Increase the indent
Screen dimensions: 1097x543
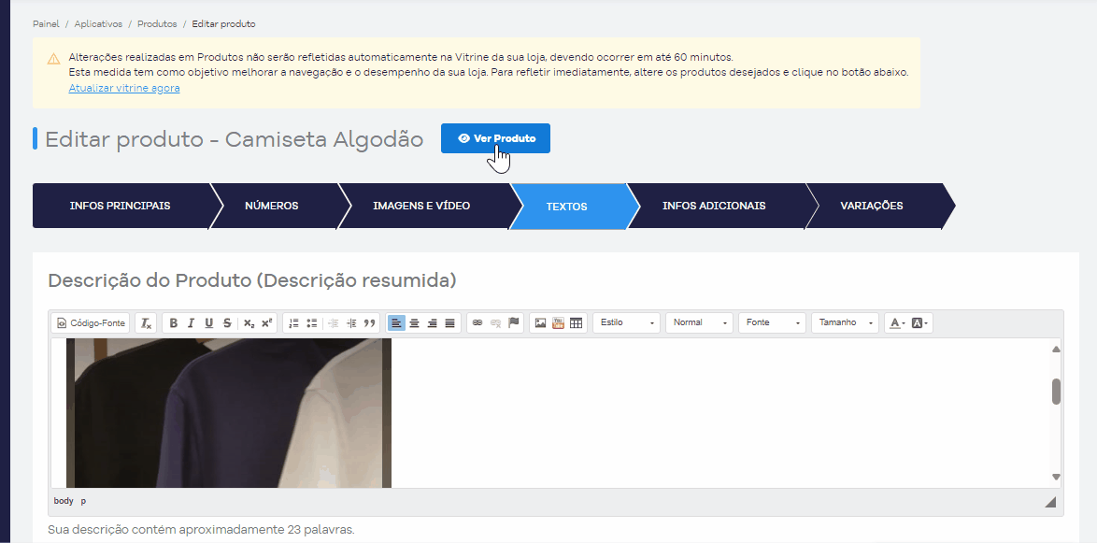click(x=351, y=323)
